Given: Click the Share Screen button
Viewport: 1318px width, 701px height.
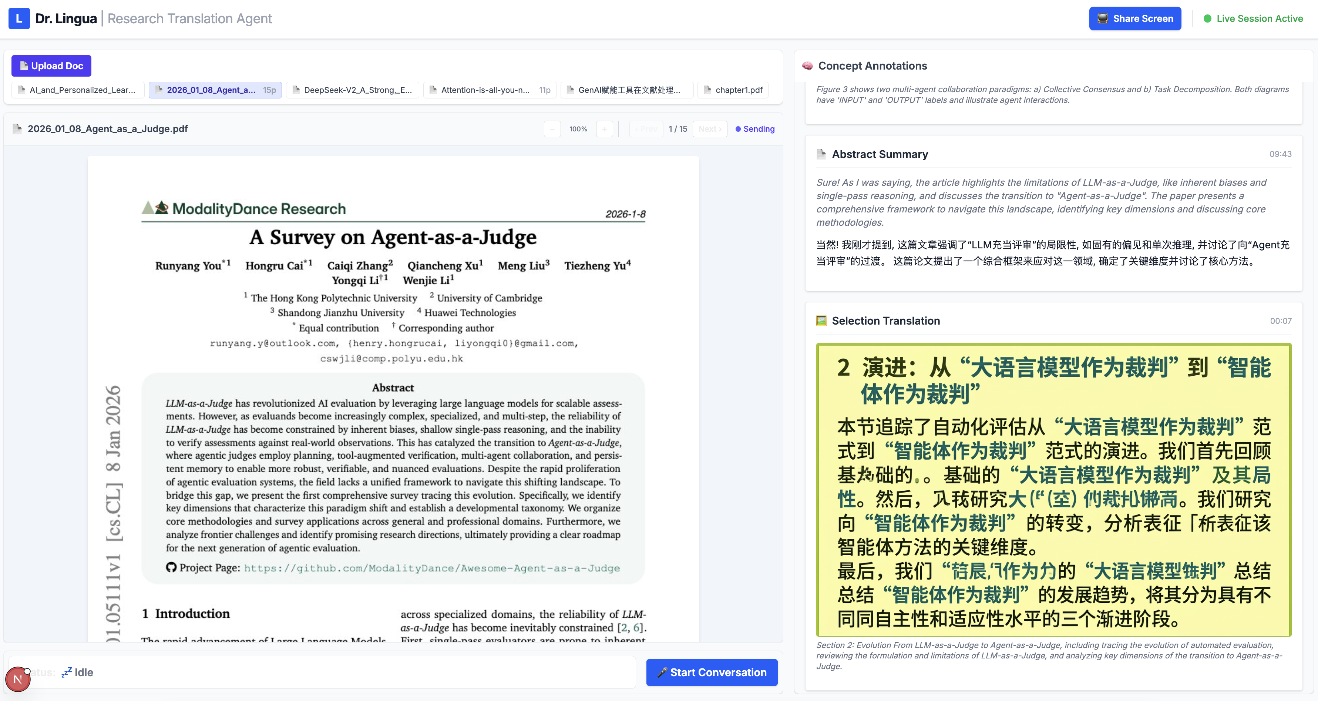Looking at the screenshot, I should click(1134, 19).
